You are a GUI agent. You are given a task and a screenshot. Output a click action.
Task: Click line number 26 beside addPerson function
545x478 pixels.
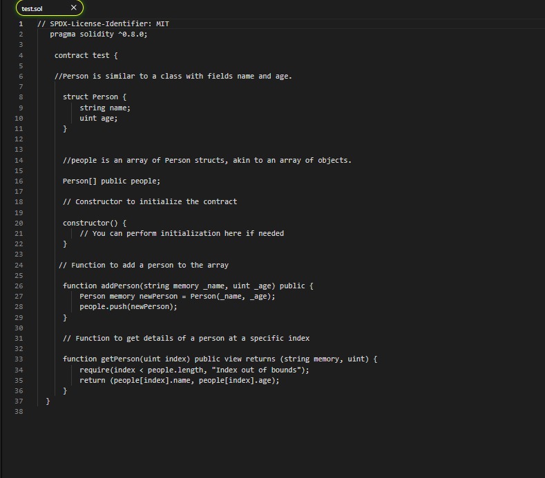coord(19,286)
